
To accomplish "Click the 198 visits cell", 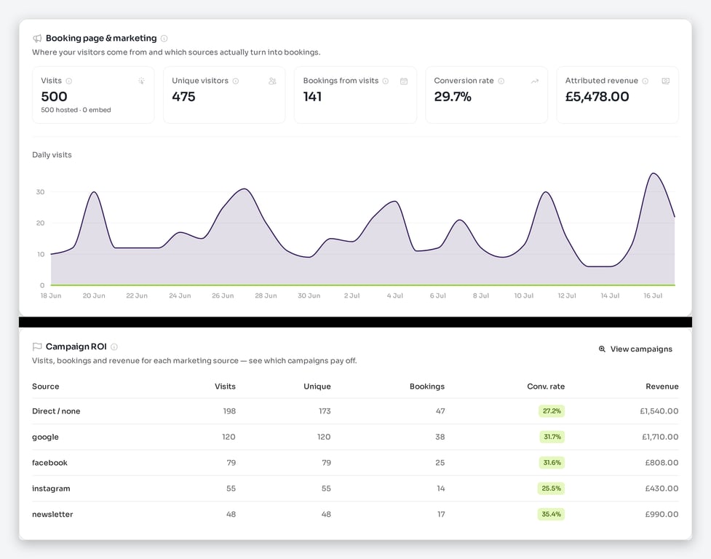I will pyautogui.click(x=229, y=411).
